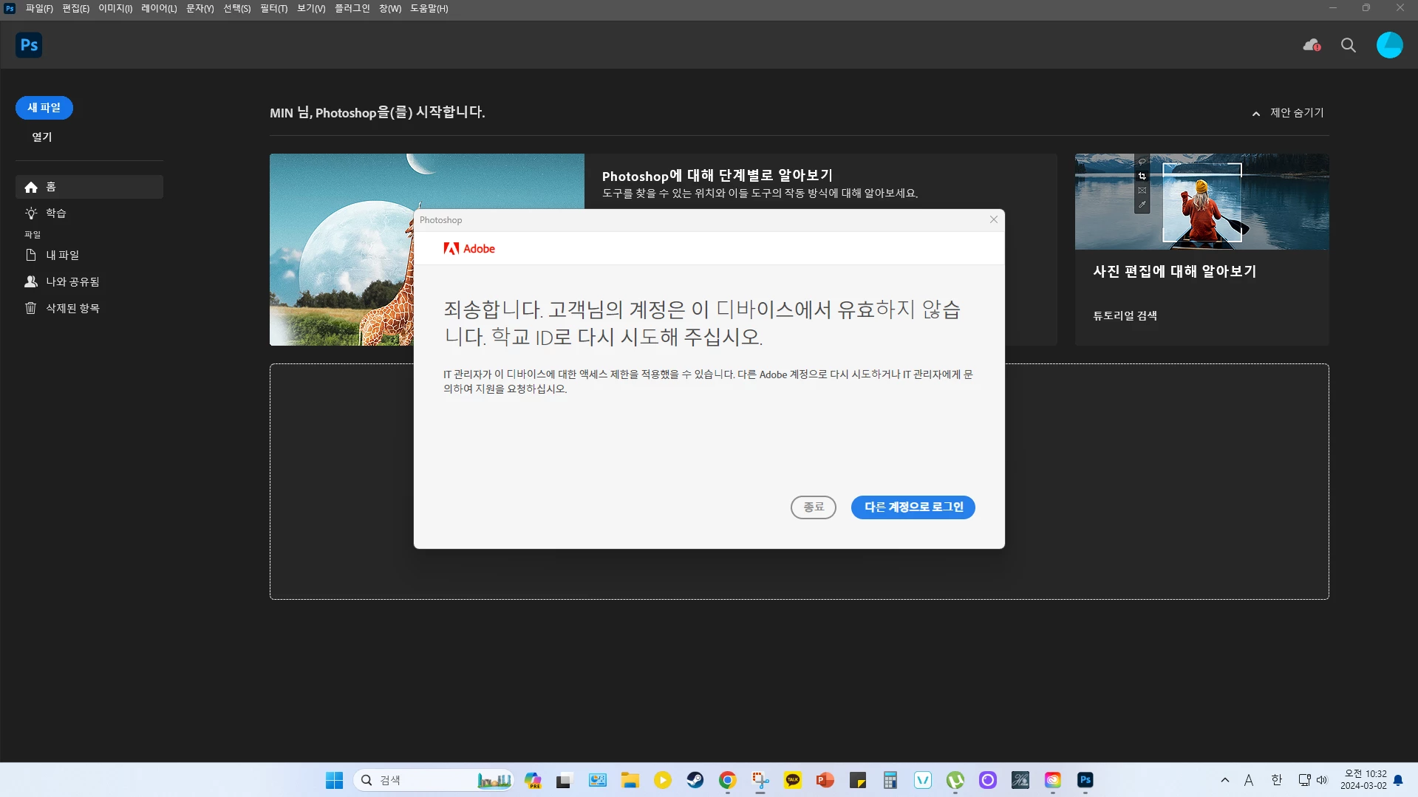The height and width of the screenshot is (797, 1418).
Task: Open KakaoTalk from taskbar
Action: pos(793,780)
